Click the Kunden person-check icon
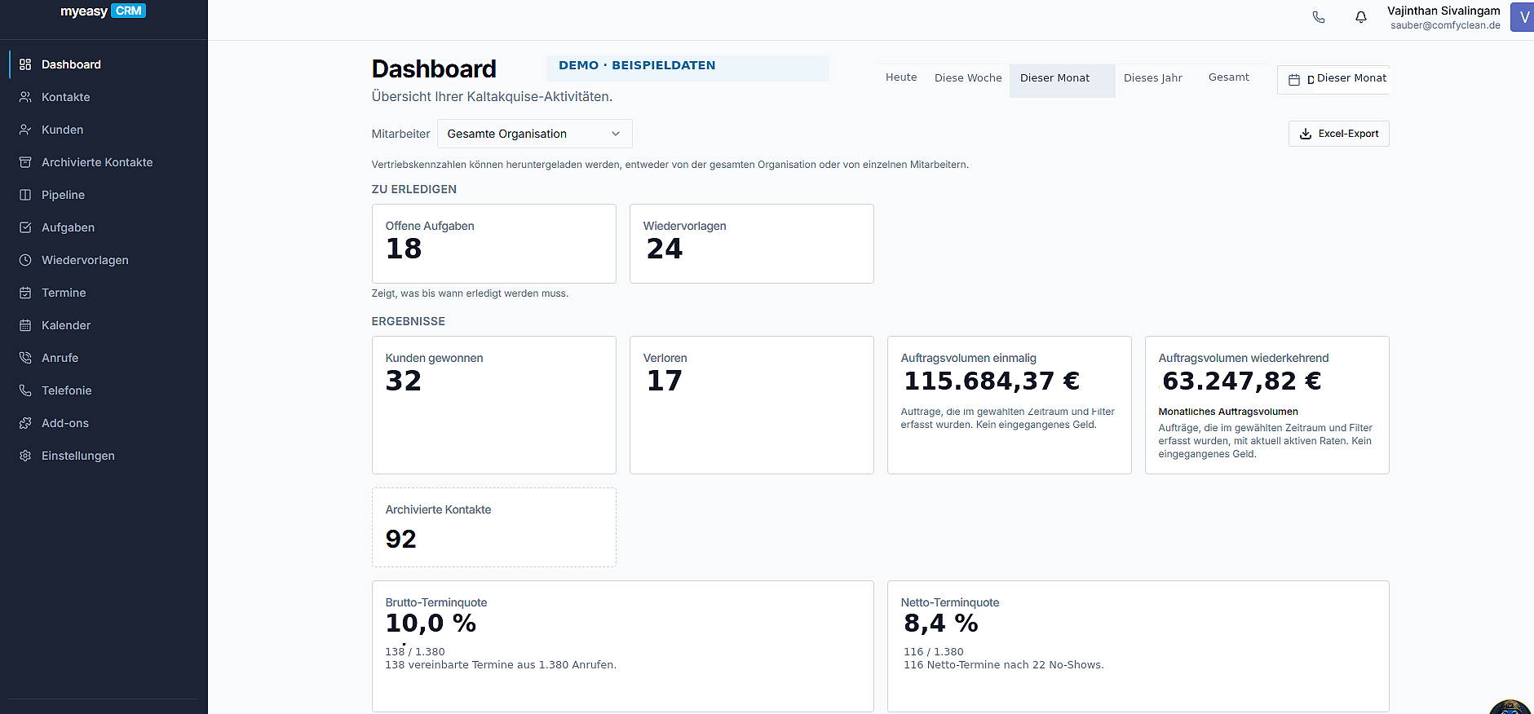 point(25,130)
